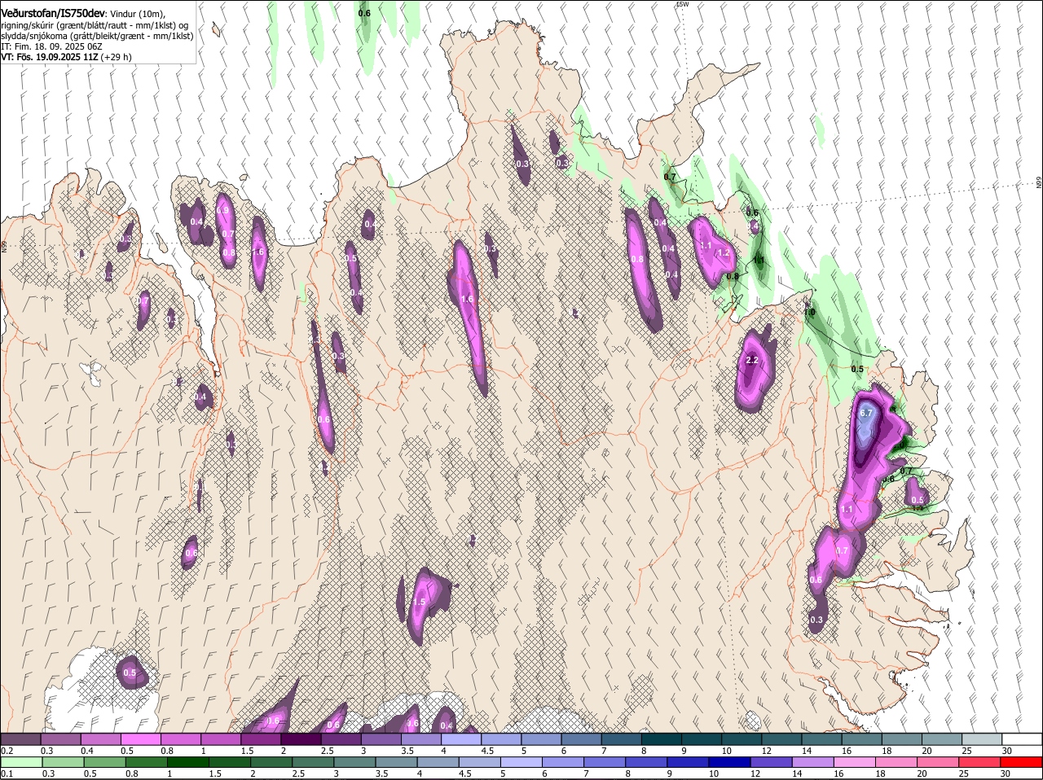
Task: Click the 0.1 label under rain scale
Action: tap(7, 773)
